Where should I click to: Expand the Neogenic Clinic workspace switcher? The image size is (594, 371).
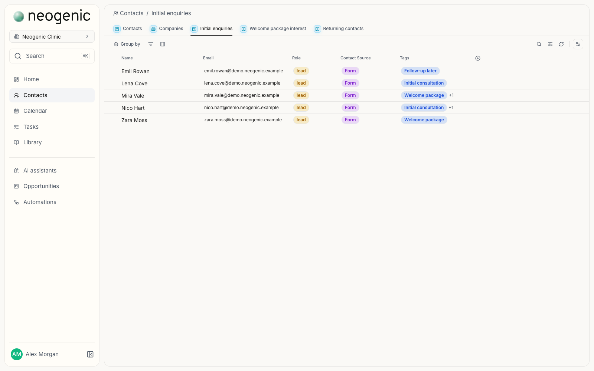tap(52, 37)
